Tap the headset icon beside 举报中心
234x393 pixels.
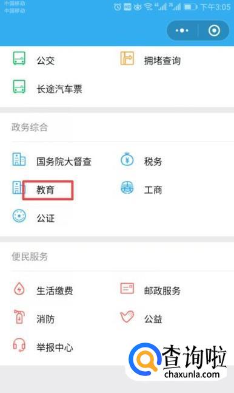click(x=19, y=345)
